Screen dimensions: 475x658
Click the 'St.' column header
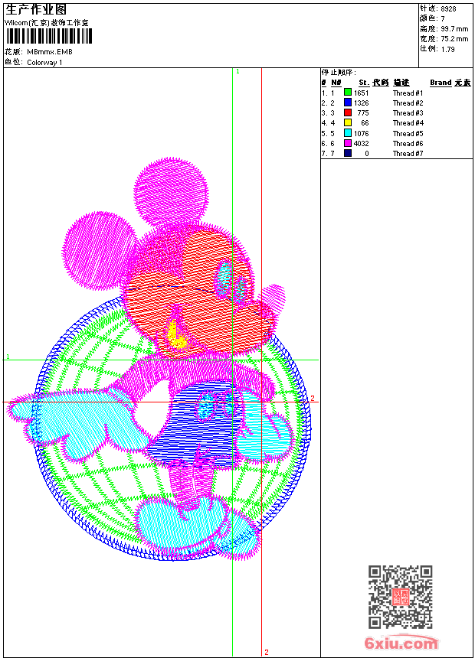click(x=364, y=83)
